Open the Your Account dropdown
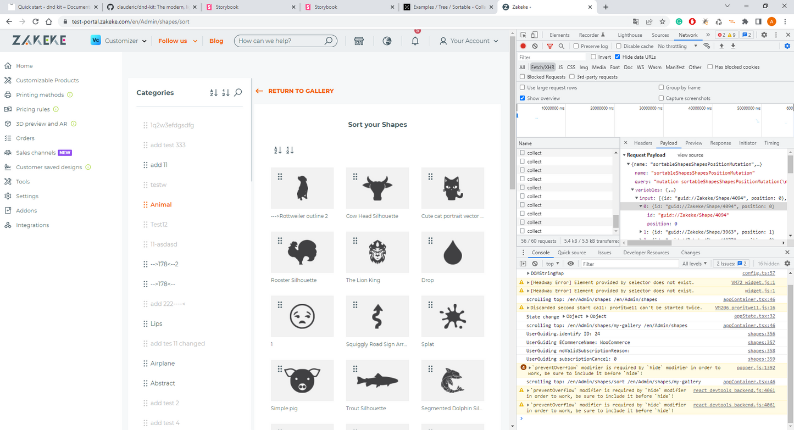This screenshot has height=430, width=794. point(469,41)
